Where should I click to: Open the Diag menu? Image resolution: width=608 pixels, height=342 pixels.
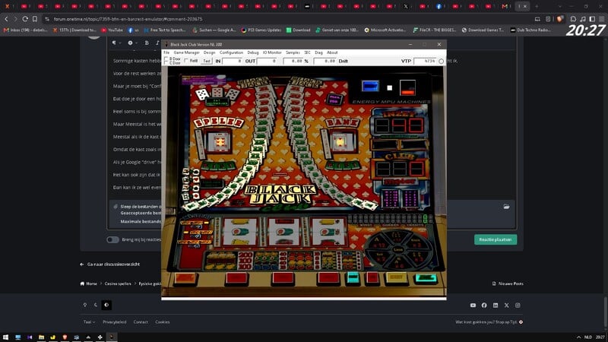pyautogui.click(x=318, y=52)
